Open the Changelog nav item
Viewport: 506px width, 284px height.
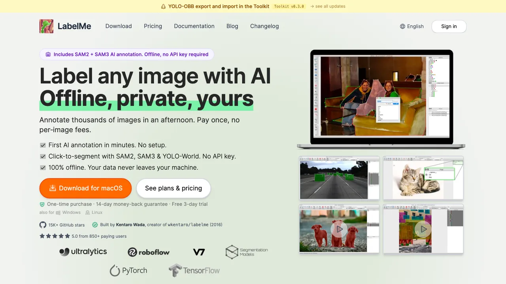click(x=264, y=26)
